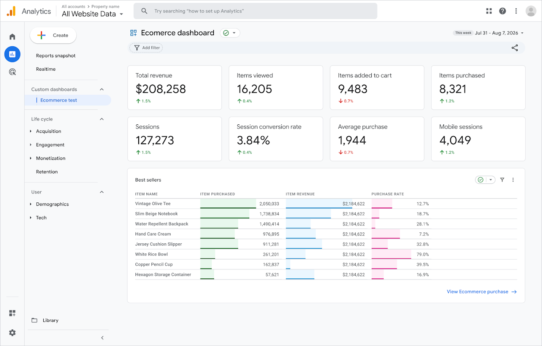Open the Items purchased card
The height and width of the screenshot is (346, 542).
(479, 88)
